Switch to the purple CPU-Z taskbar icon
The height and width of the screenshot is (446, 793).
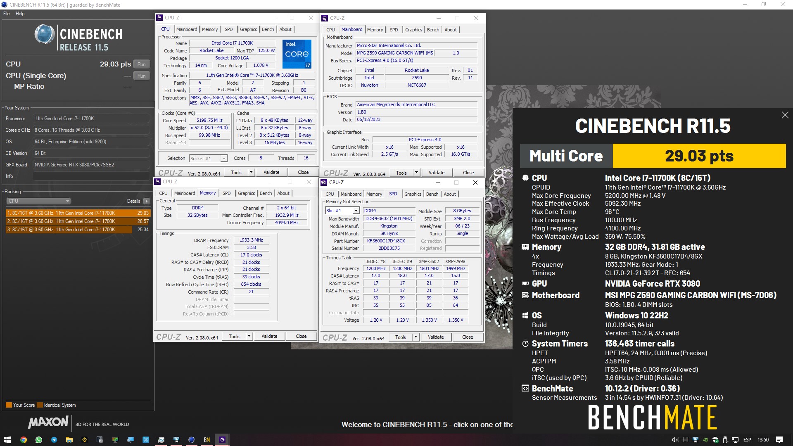click(222, 440)
